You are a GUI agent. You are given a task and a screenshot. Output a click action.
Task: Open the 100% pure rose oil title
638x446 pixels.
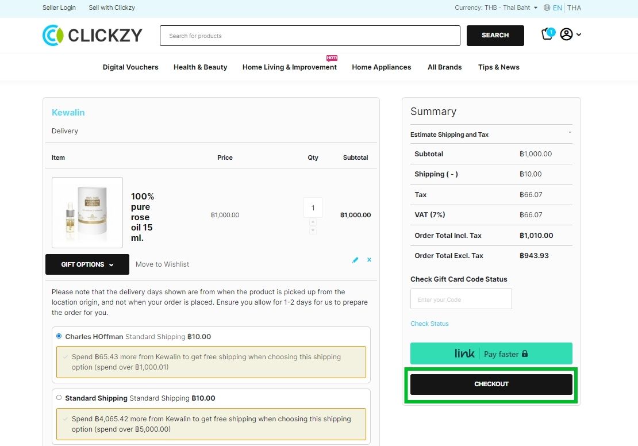143,217
